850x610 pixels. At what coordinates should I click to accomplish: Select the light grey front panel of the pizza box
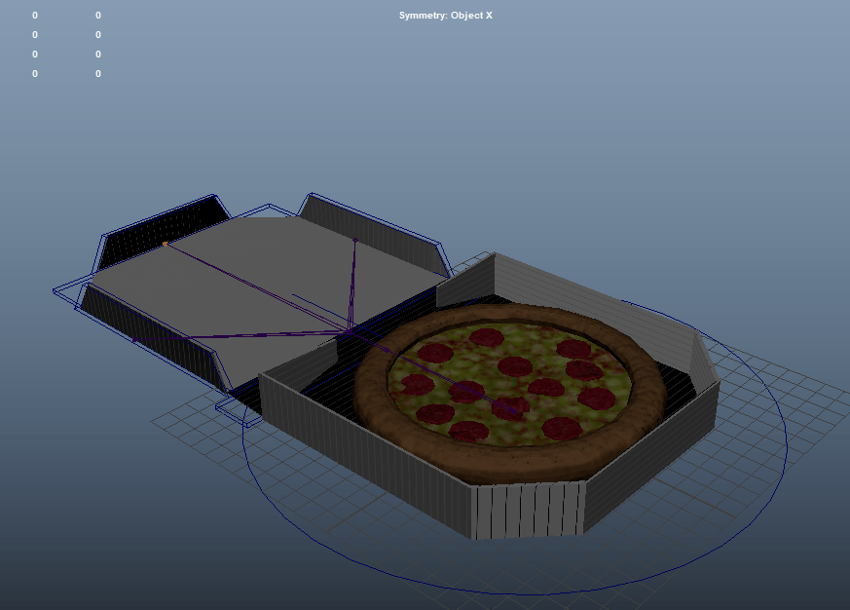528,509
